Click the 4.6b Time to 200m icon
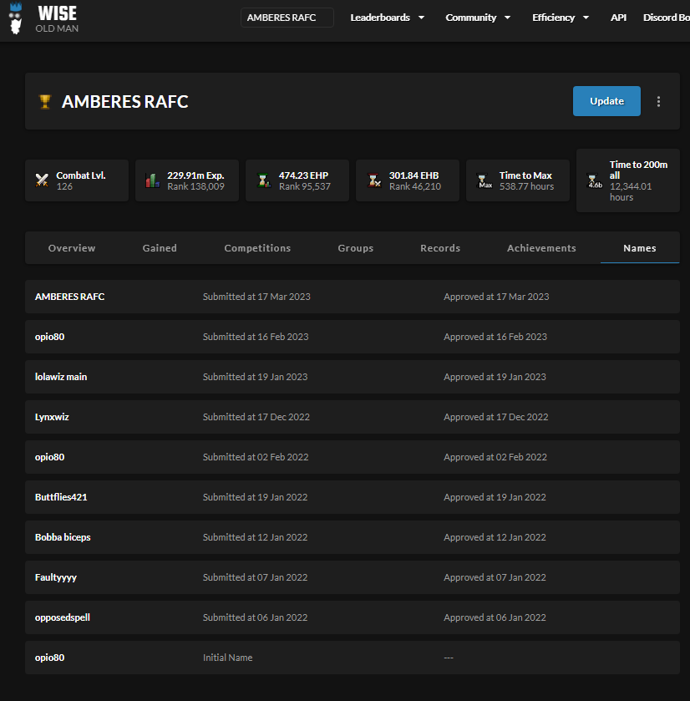This screenshot has height=701, width=690. [x=594, y=181]
